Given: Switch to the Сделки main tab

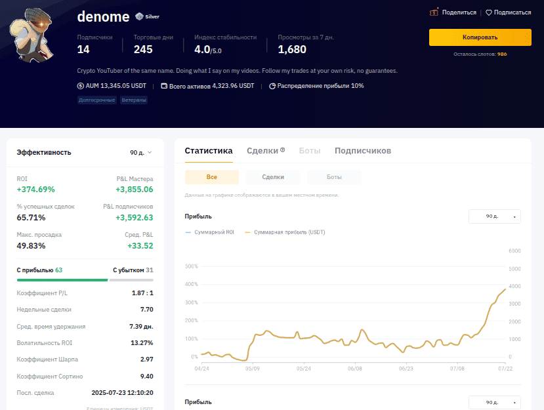Looking at the screenshot, I should (x=262, y=151).
